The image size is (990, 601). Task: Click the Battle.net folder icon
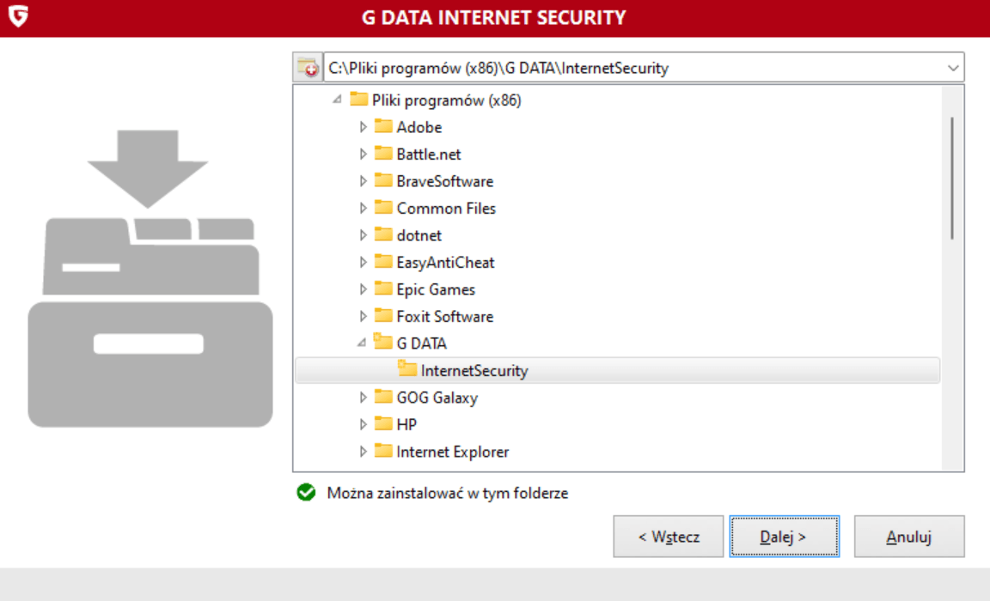click(x=383, y=155)
